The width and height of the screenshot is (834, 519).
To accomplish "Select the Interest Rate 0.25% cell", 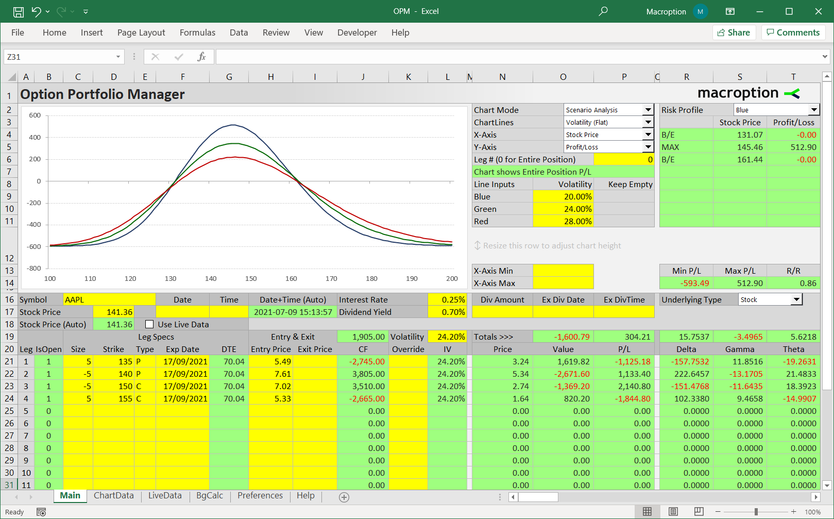I will pyautogui.click(x=447, y=299).
